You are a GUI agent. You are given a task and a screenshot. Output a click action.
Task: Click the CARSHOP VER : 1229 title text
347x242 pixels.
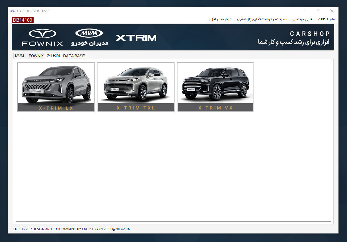33,11
